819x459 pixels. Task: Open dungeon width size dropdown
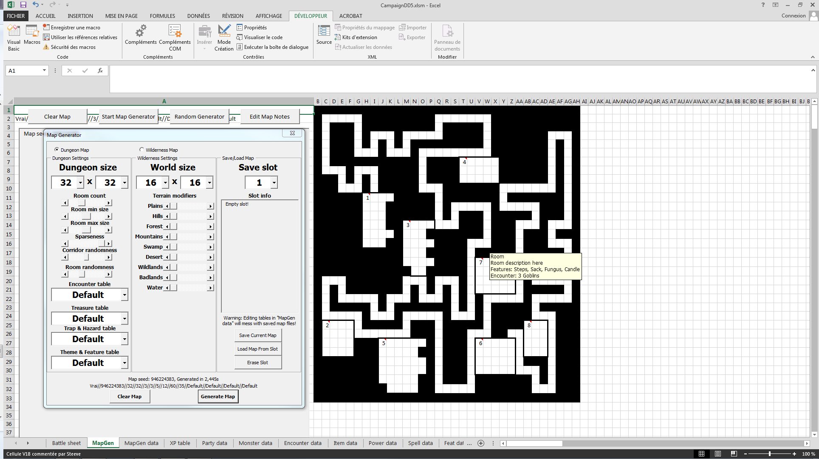tap(81, 183)
